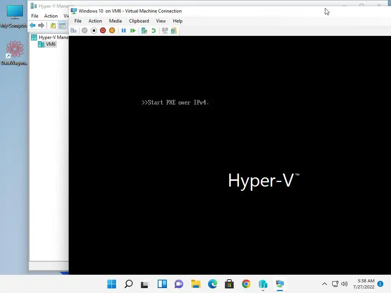This screenshot has width=391, height=293.
Task: Click the greyed Start VM toolbar icon
Action: (x=84, y=31)
